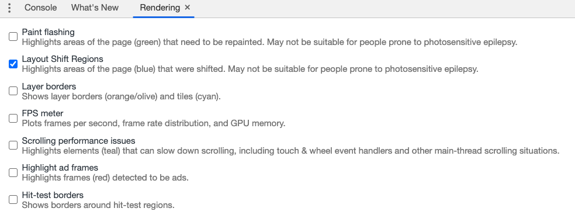Click the Layer borders label text

(49, 86)
